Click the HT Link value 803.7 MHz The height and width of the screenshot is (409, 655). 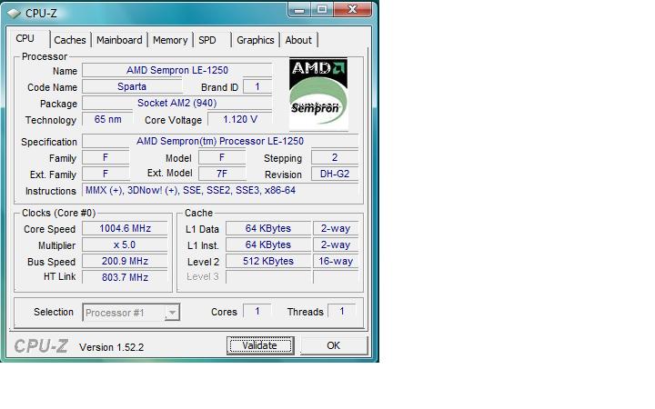[x=125, y=277]
